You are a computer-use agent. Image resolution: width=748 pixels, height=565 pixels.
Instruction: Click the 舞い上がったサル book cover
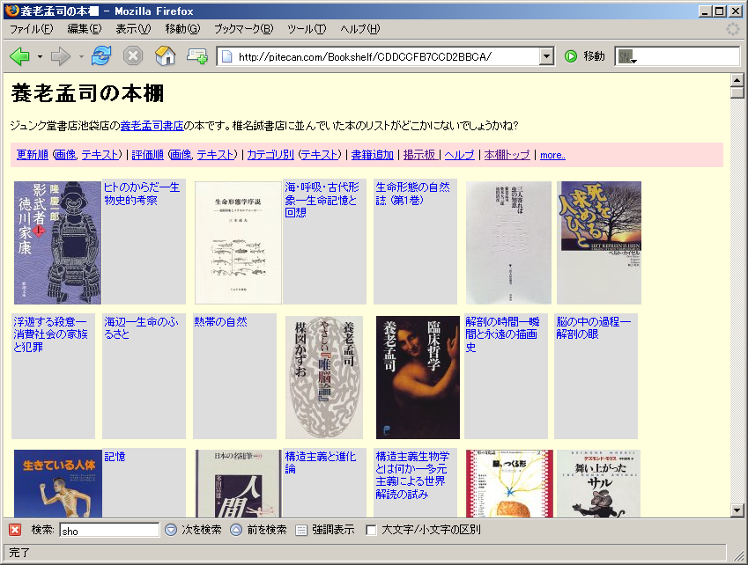click(599, 483)
